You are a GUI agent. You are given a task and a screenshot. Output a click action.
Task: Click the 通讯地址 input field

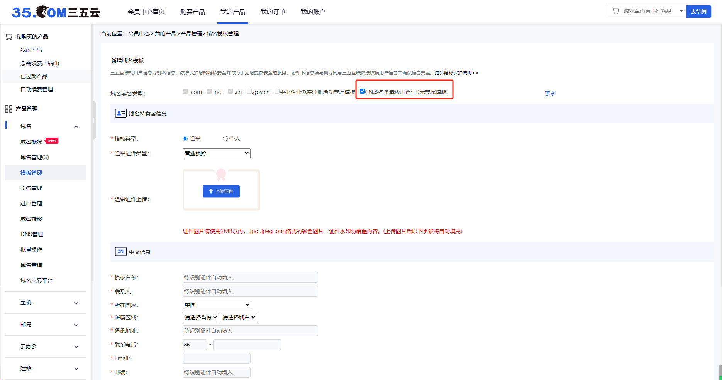(x=250, y=331)
